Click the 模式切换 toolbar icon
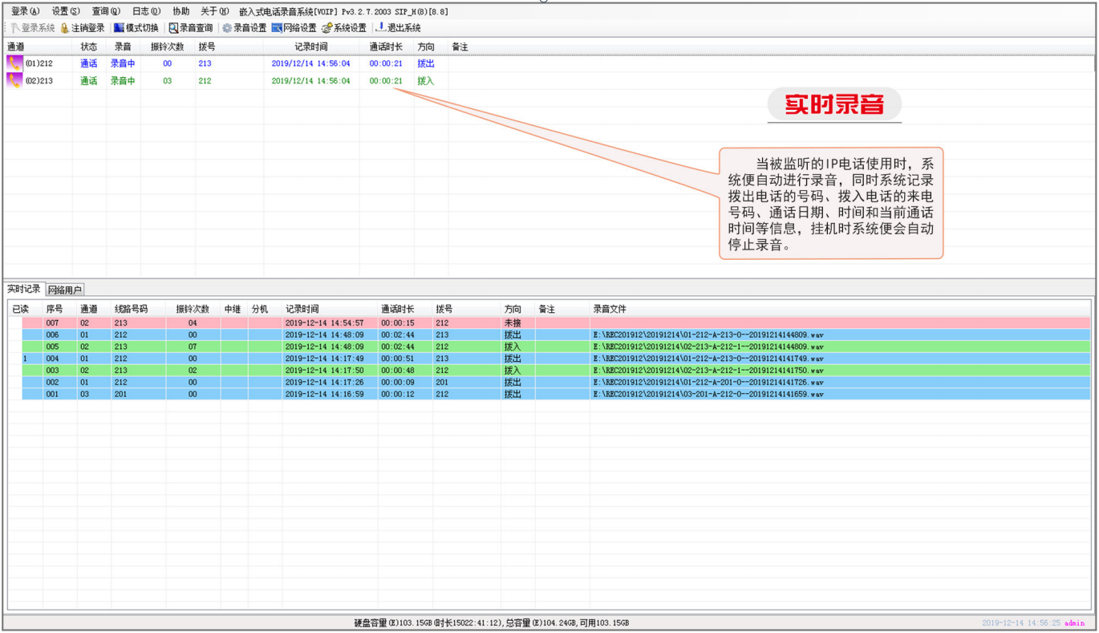Screen dimensions: 1099x633 pyautogui.click(x=119, y=28)
